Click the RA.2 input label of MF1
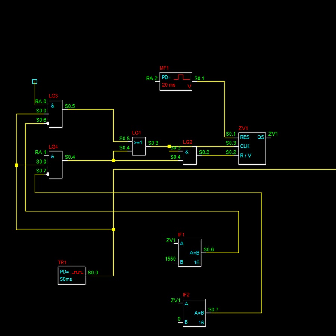The height and width of the screenshot is (336, 336). (152, 78)
